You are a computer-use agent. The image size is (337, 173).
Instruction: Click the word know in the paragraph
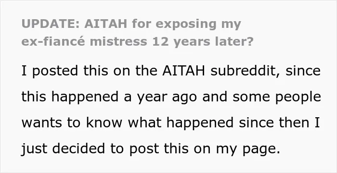click(104, 123)
